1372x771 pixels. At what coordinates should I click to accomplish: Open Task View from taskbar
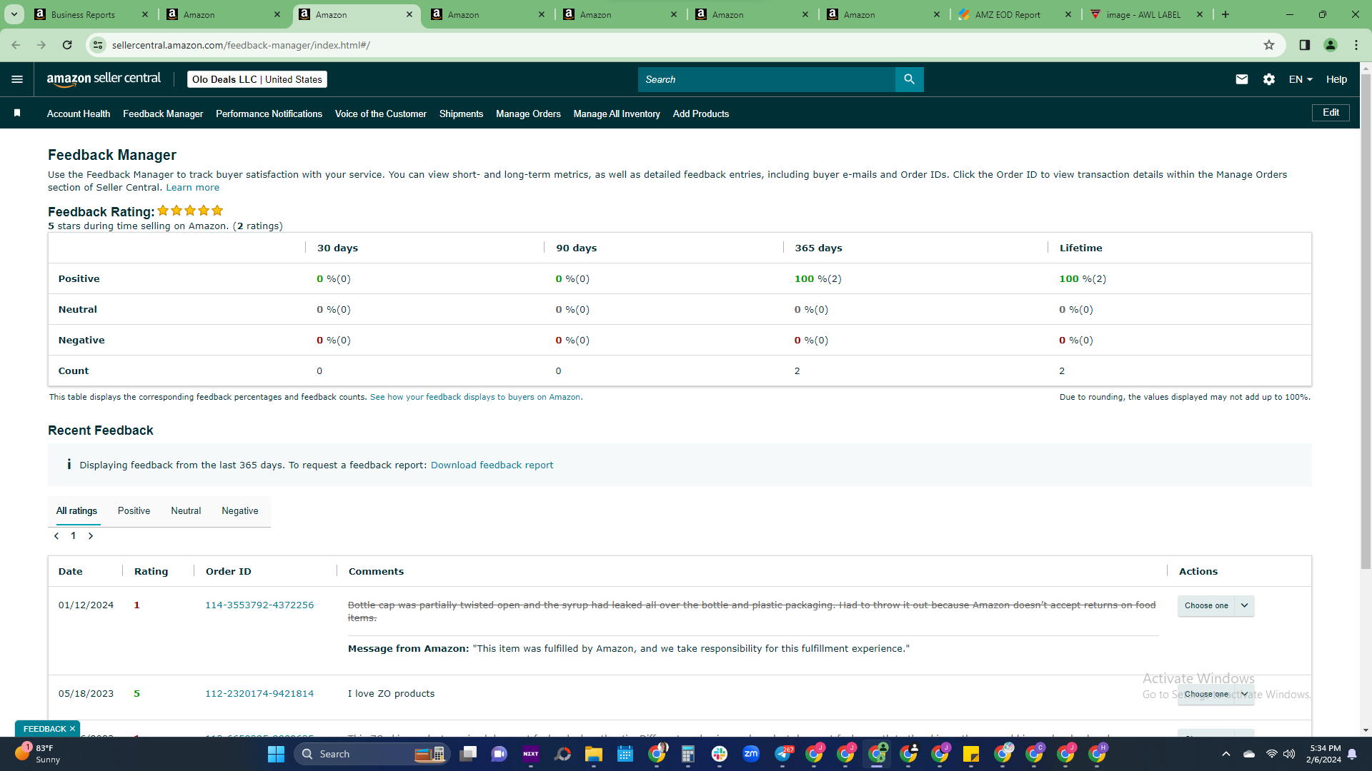pyautogui.click(x=468, y=754)
